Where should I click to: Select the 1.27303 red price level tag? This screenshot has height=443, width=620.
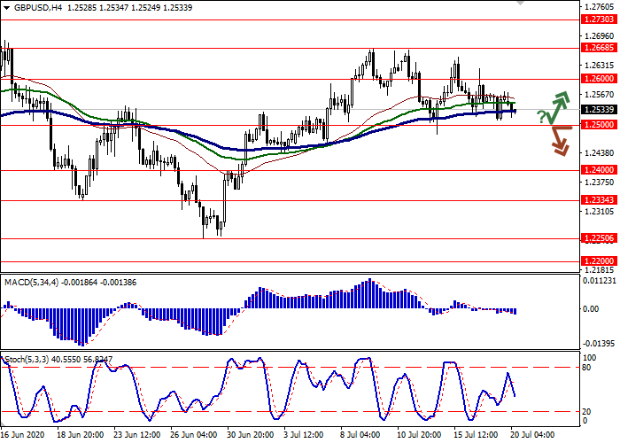coord(600,19)
